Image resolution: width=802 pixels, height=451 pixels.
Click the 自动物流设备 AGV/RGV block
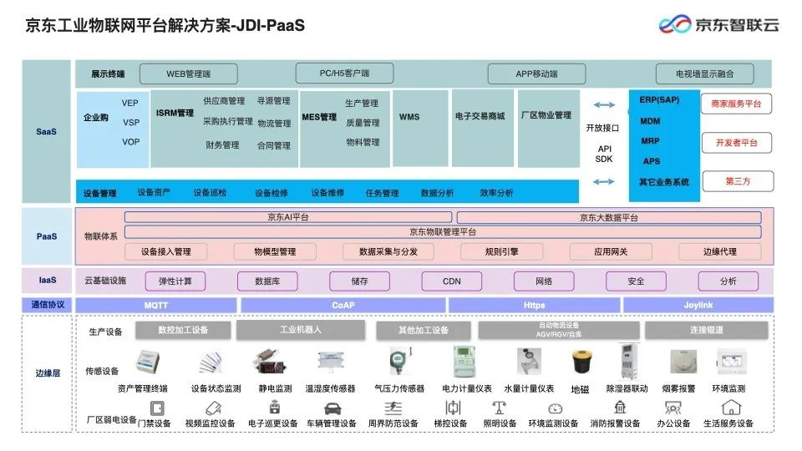click(559, 331)
